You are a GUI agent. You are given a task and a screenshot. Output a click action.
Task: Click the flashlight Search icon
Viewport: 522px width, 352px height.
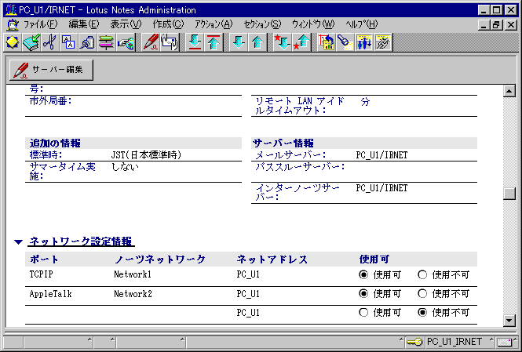pyautogui.click(x=345, y=42)
